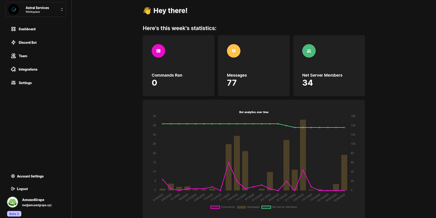The height and width of the screenshot is (218, 436).
Task: Click the Logout link
Action: [x=22, y=189]
